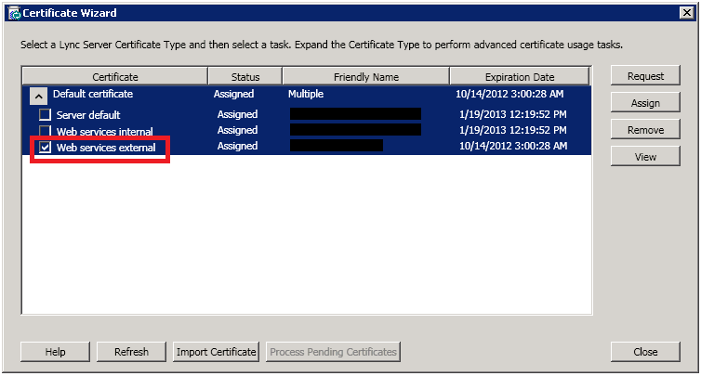
Task: Check the Web services internal checkbox
Action: coord(45,131)
